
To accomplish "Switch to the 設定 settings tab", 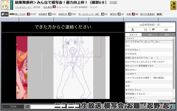I will point(167,35).
